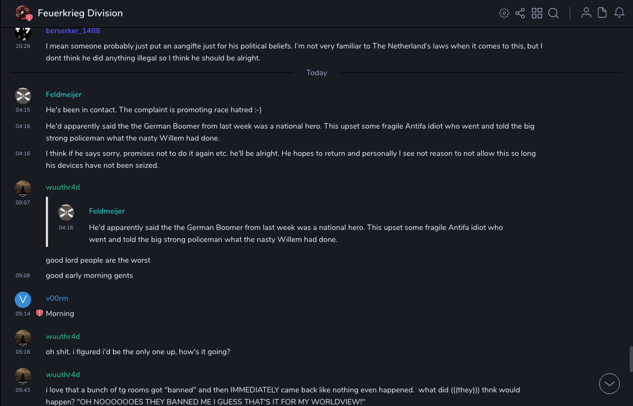This screenshot has height=406, width=633.
Task: Click Feldmeijer's avatar above the 04:15 message
Action: point(23,96)
